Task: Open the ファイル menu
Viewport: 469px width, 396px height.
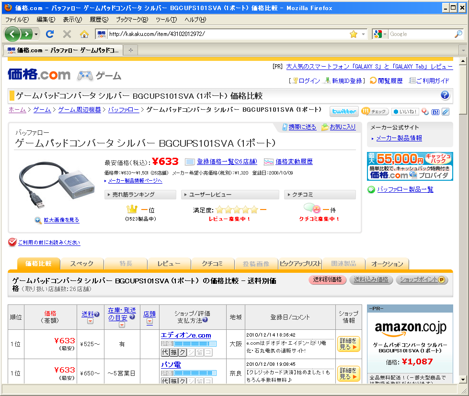Action: pos(17,20)
